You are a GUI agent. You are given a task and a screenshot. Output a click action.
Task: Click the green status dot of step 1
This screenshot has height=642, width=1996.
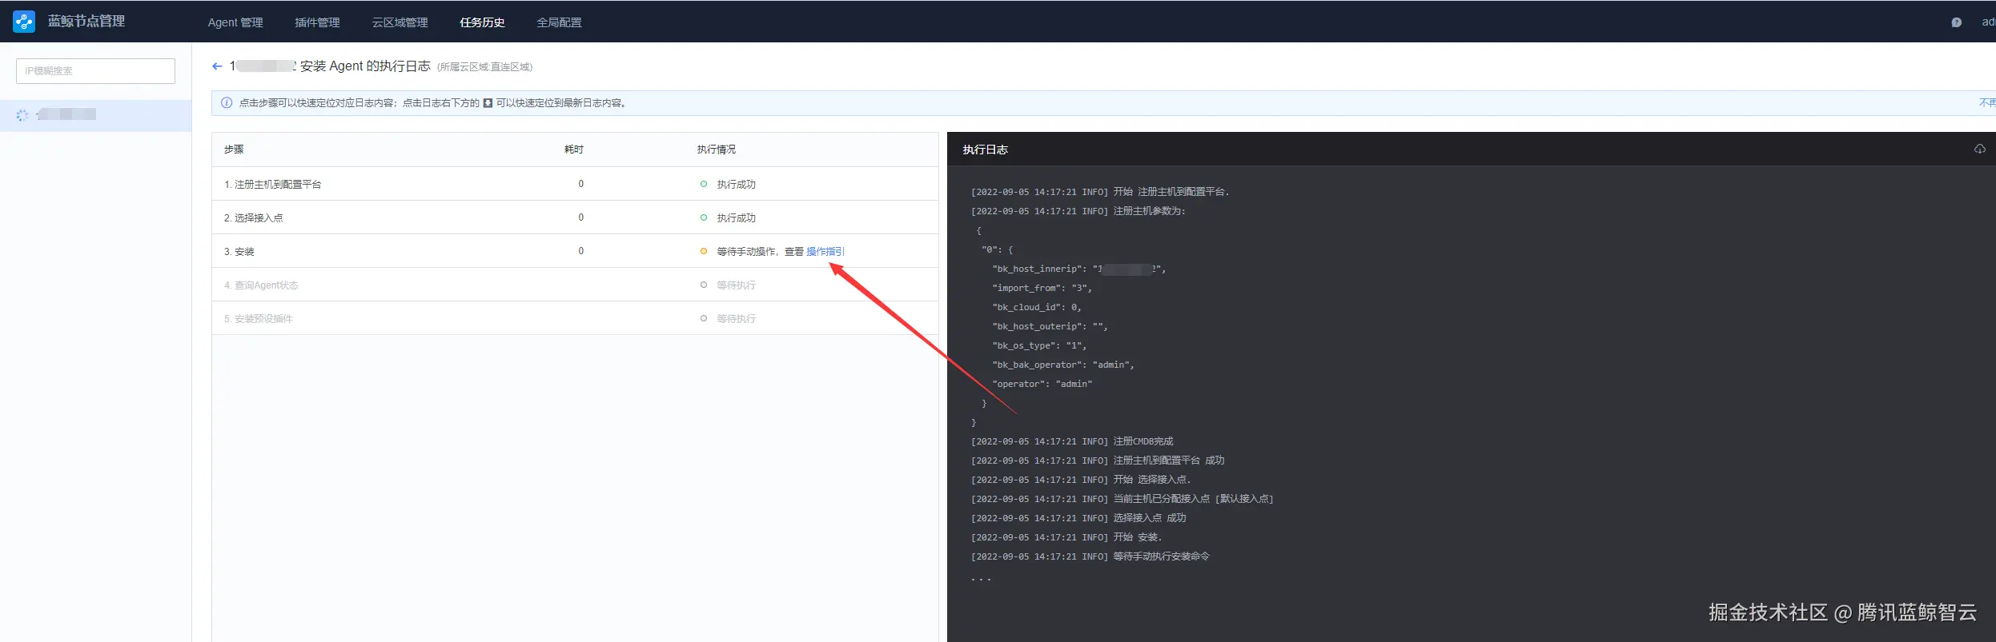tap(704, 184)
